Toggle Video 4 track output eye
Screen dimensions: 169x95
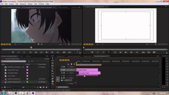[x=62, y=70]
